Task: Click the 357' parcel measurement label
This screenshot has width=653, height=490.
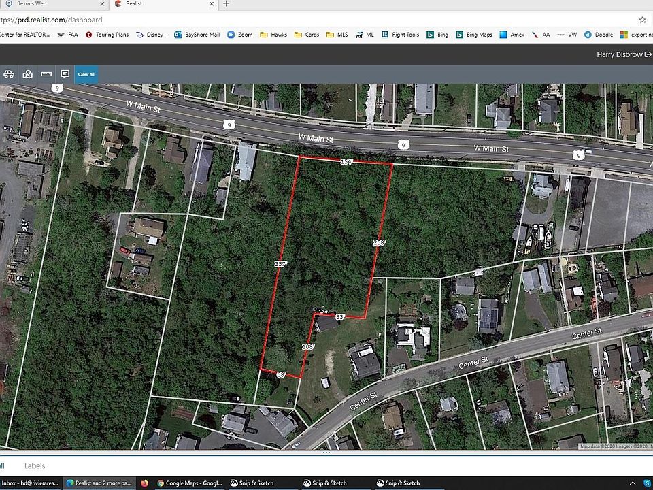Action: coord(281,264)
